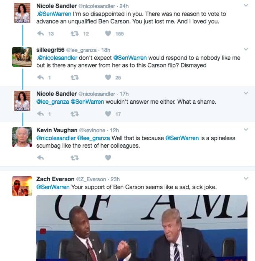Screen dimensions: 255x261
Task: Retweet Nicole Sandler's disappointed tweet
Action: [x=75, y=34]
